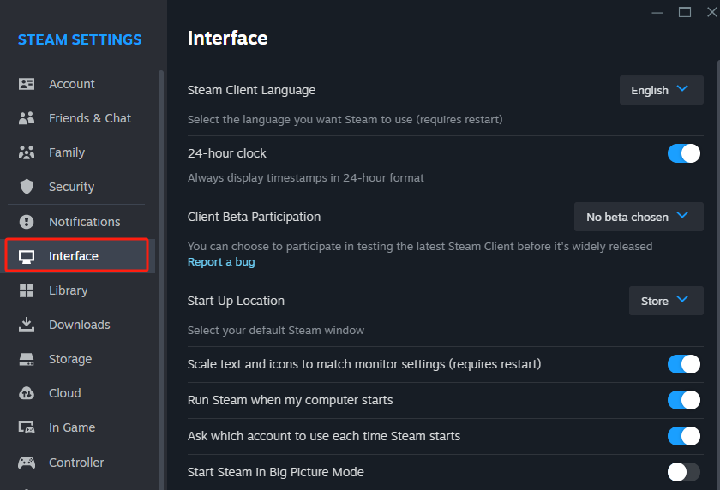This screenshot has height=490, width=720.
Task: Open the Start Up Location dropdown
Action: pos(666,301)
